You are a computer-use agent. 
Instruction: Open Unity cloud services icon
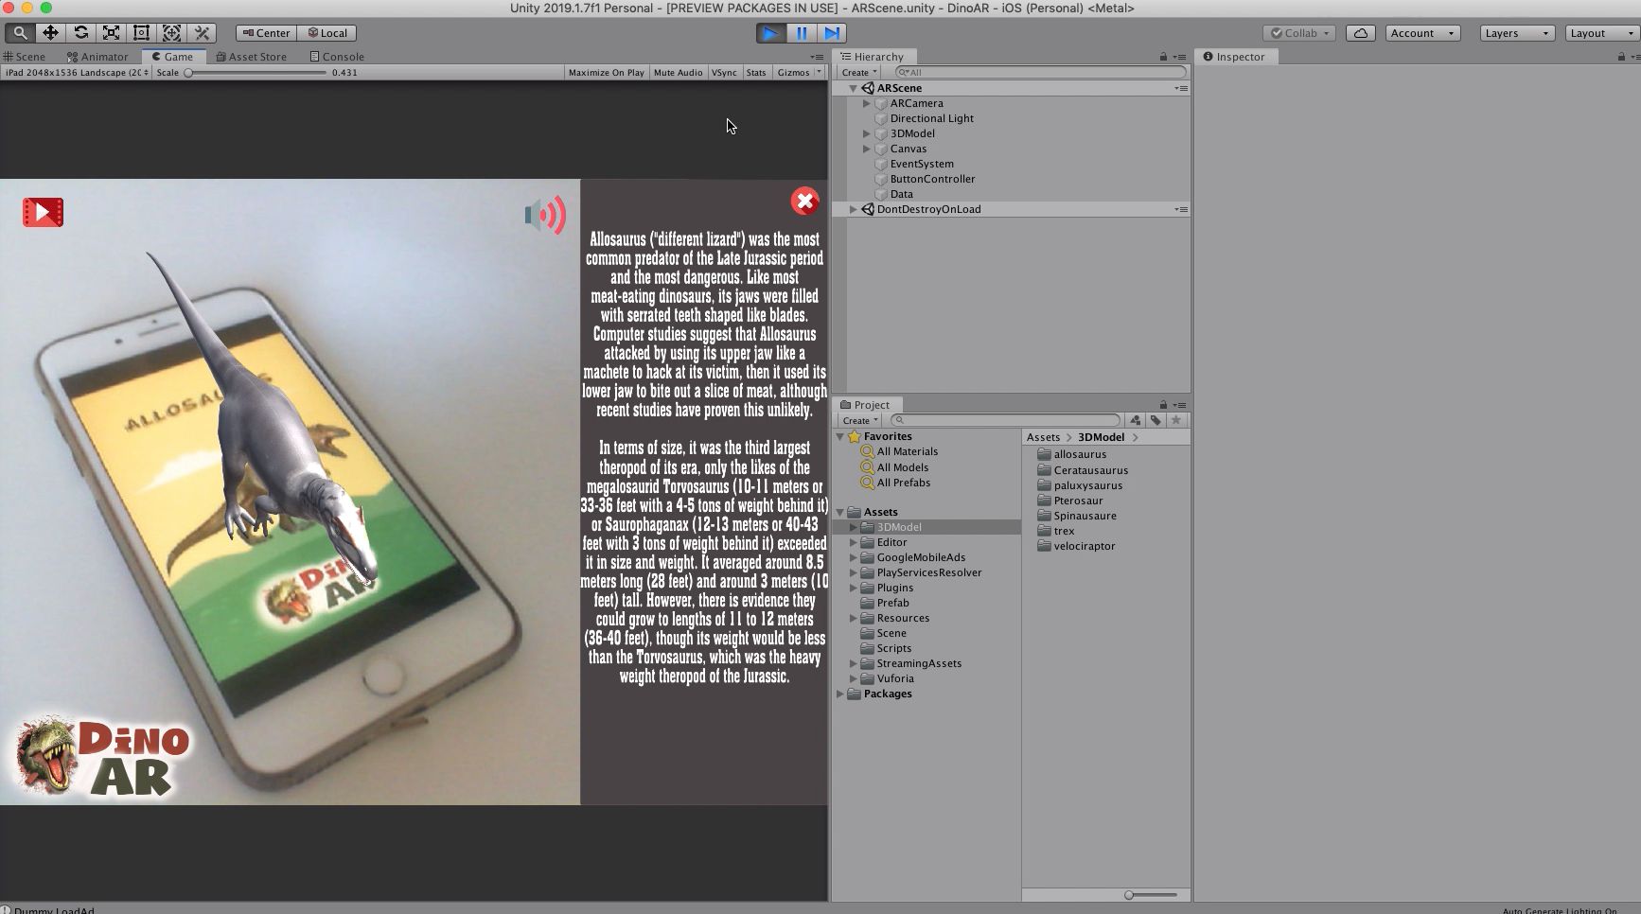pos(1360,33)
